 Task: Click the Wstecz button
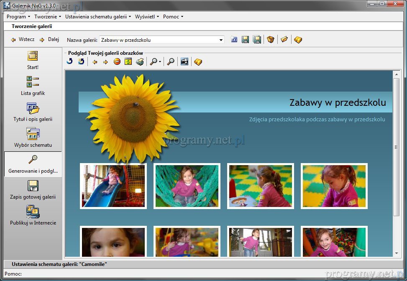23,40
